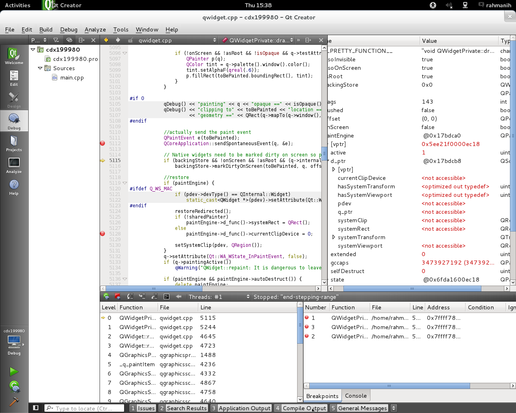Click the variables view horizontal scrollbar
The height and width of the screenshot is (413, 516).
[412, 288]
